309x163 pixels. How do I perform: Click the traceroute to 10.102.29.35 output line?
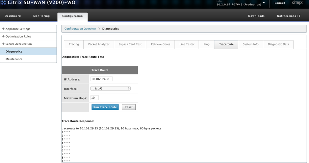coord(111,128)
